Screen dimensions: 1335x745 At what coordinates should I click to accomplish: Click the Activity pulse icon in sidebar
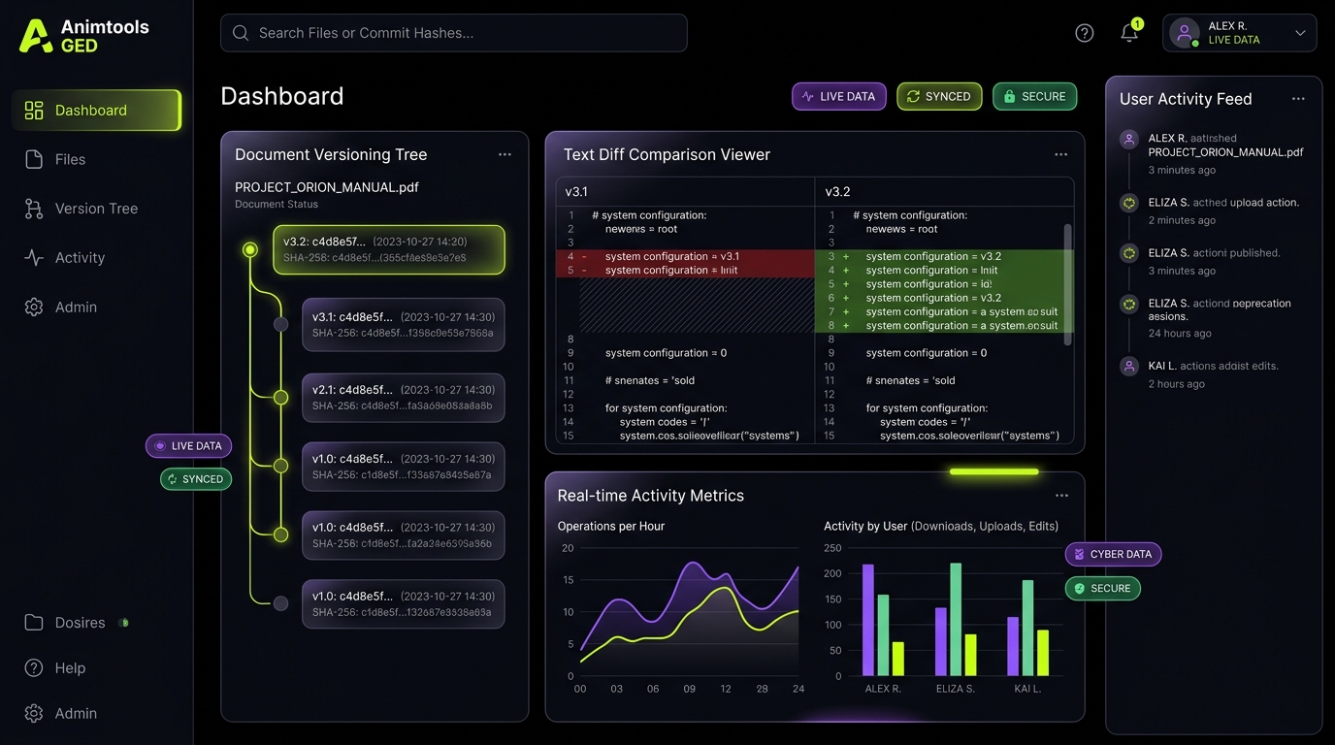pyautogui.click(x=34, y=258)
